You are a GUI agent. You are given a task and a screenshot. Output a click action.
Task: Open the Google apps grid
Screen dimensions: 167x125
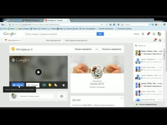(143, 34)
